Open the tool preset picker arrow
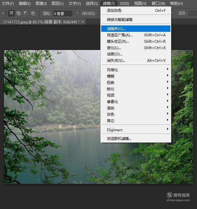Viewport: 197px width, 209px height. [3, 13]
